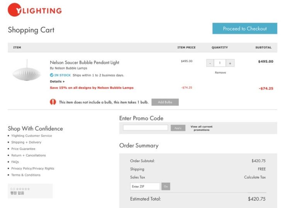Decrease quantity with minus button

(x=210, y=63)
